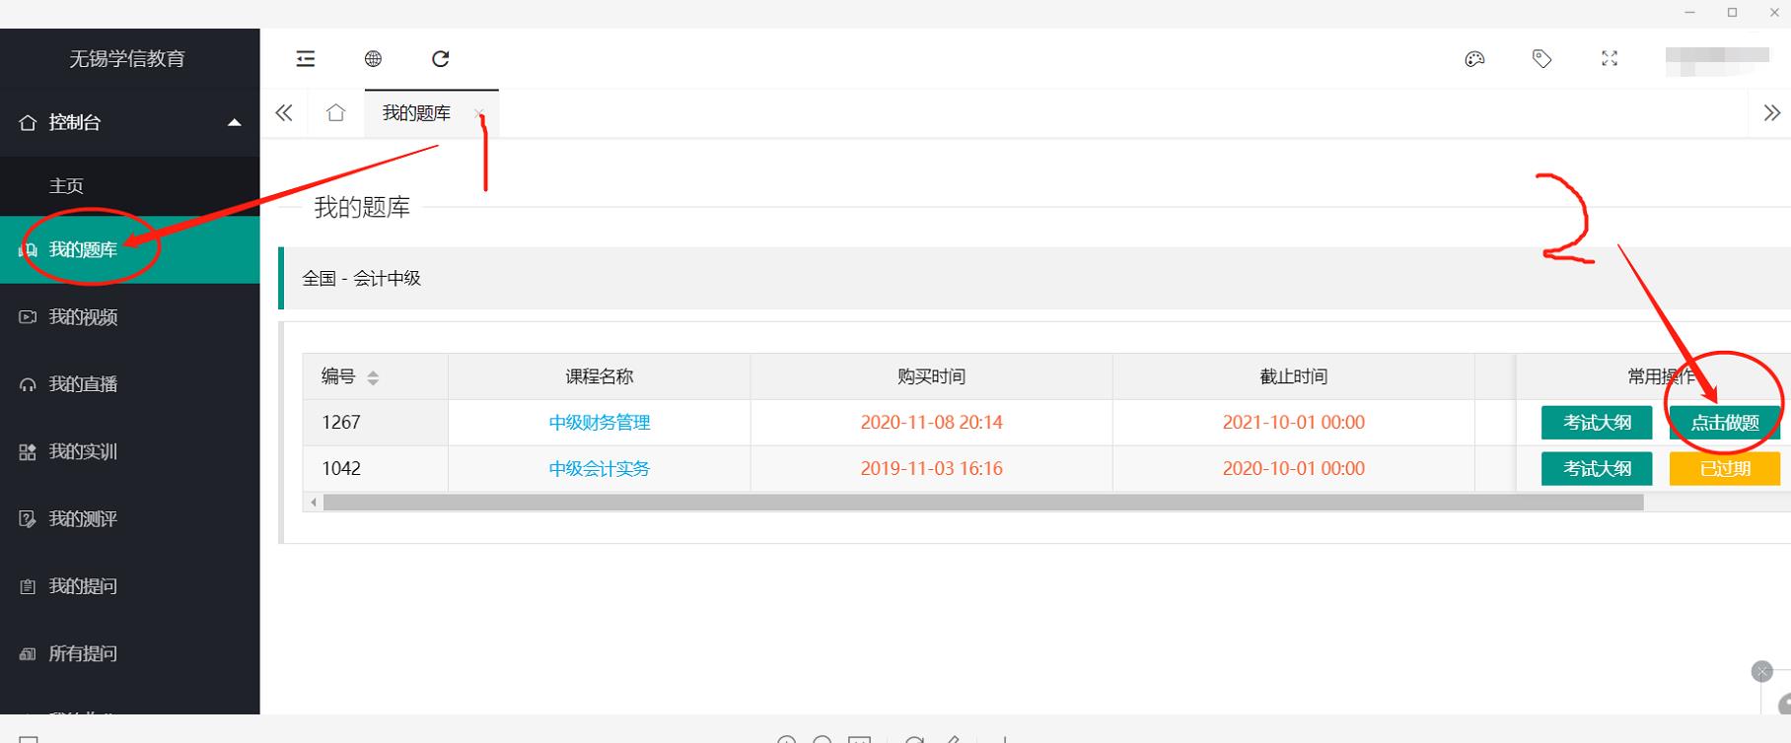This screenshot has height=743, width=1791.
Task: Open the theme palette icon
Action: [1474, 59]
